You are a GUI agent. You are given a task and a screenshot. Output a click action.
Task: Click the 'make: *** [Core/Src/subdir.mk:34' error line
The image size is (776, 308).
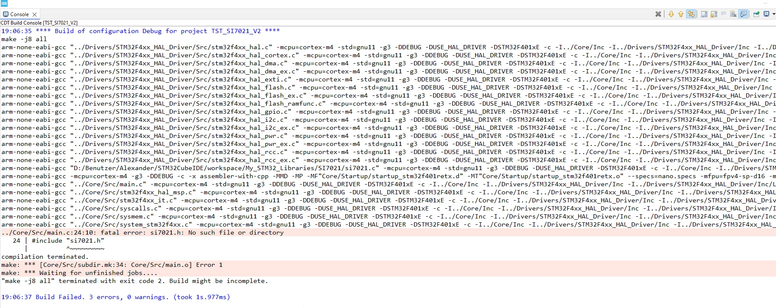(112, 265)
